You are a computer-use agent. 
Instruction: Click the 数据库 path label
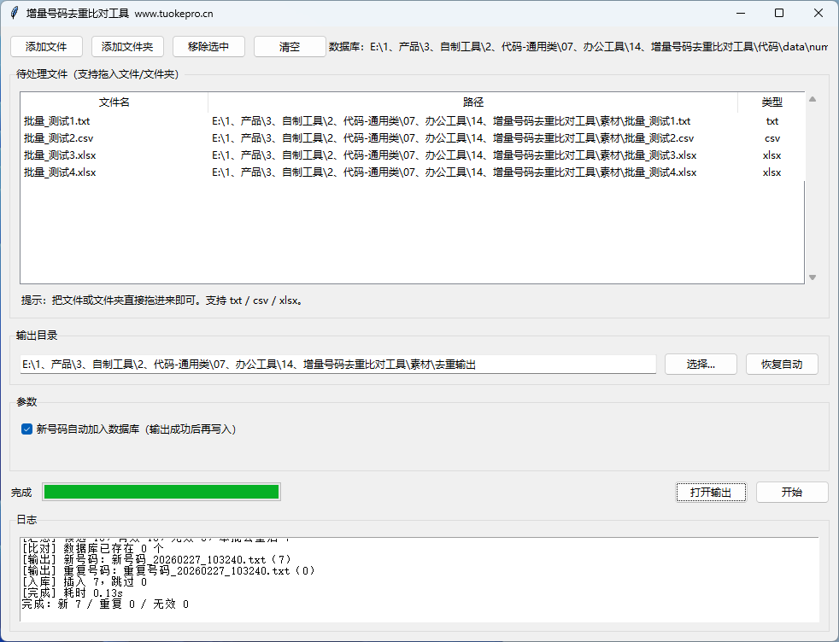point(578,47)
